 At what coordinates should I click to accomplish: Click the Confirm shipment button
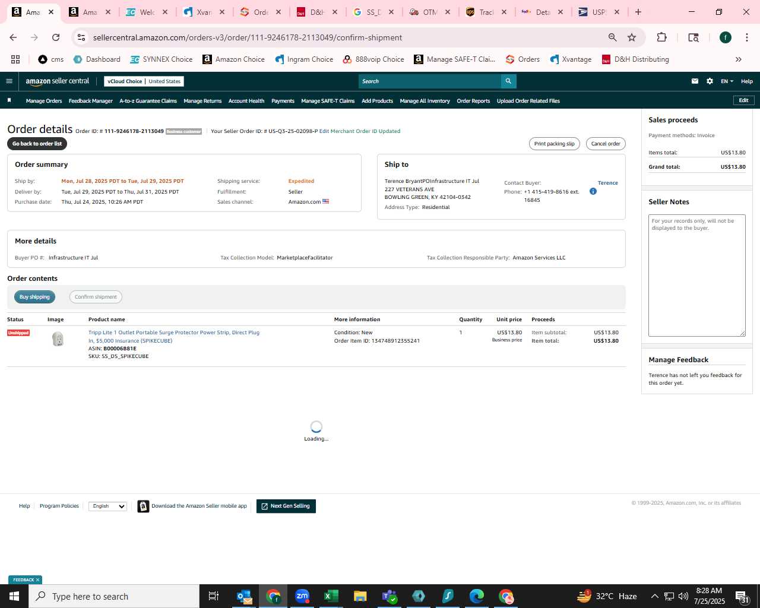click(x=96, y=297)
